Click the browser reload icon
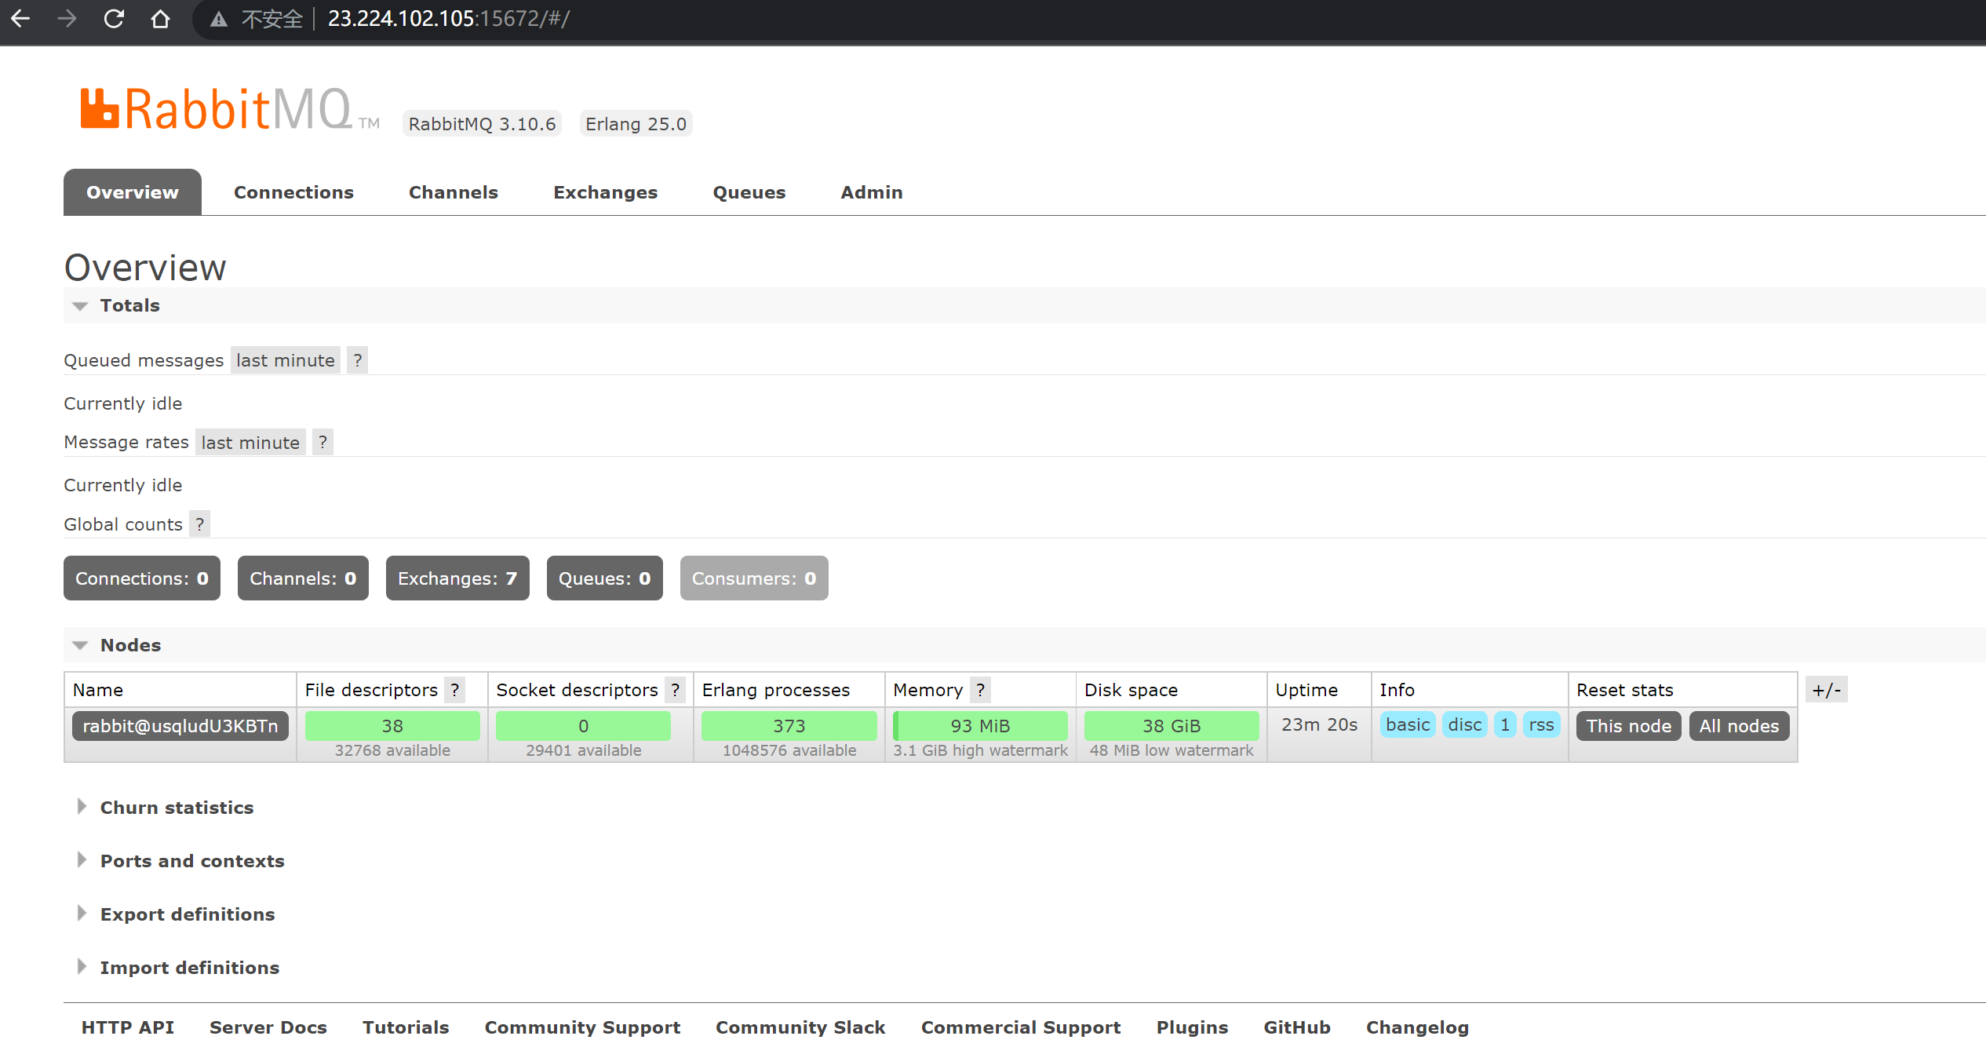Screen dimensions: 1986x1047 click(114, 18)
